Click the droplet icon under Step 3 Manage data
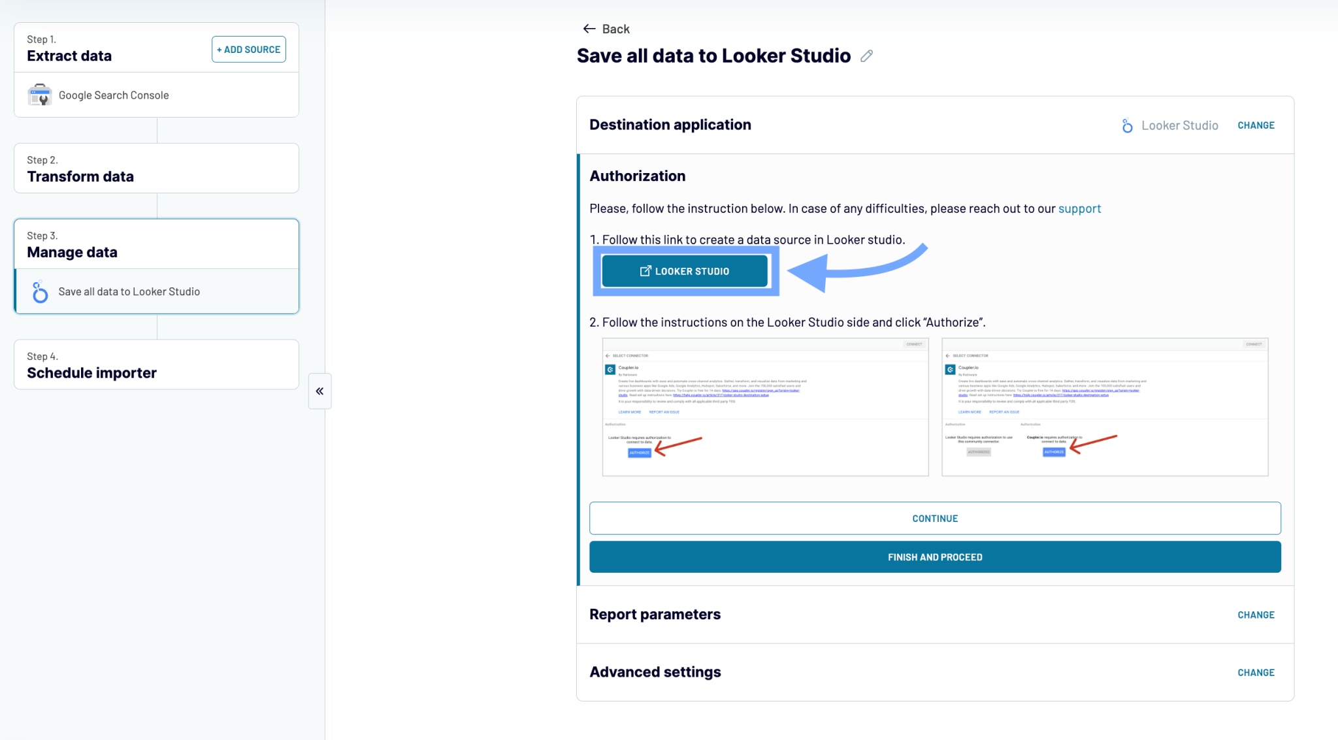This screenshot has height=740, width=1338. (39, 291)
